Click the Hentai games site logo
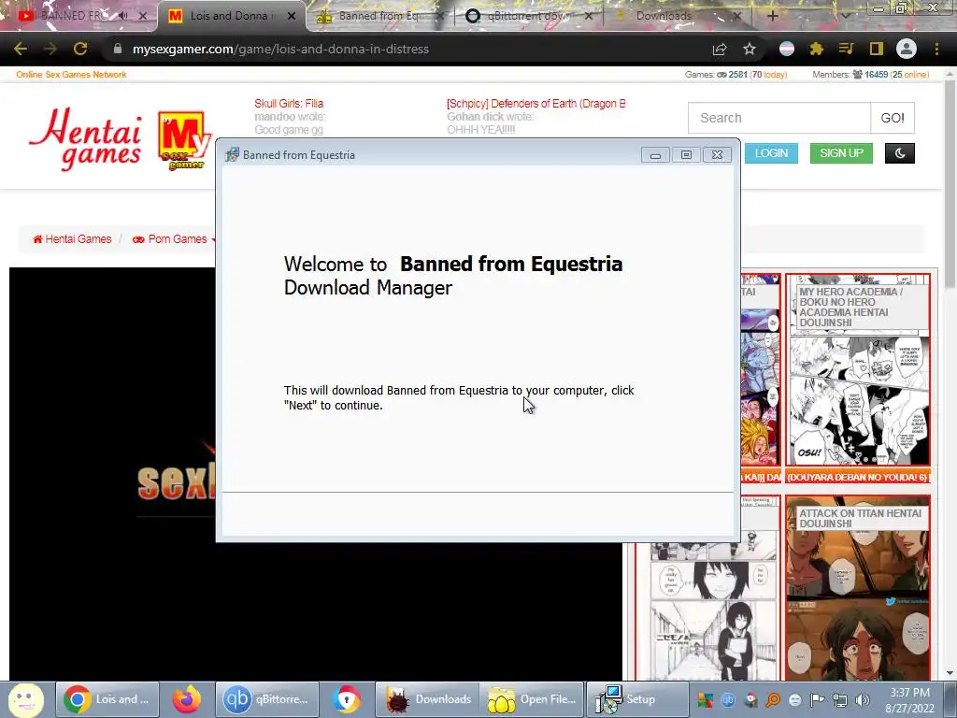The image size is (957, 718). pyautogui.click(x=120, y=138)
